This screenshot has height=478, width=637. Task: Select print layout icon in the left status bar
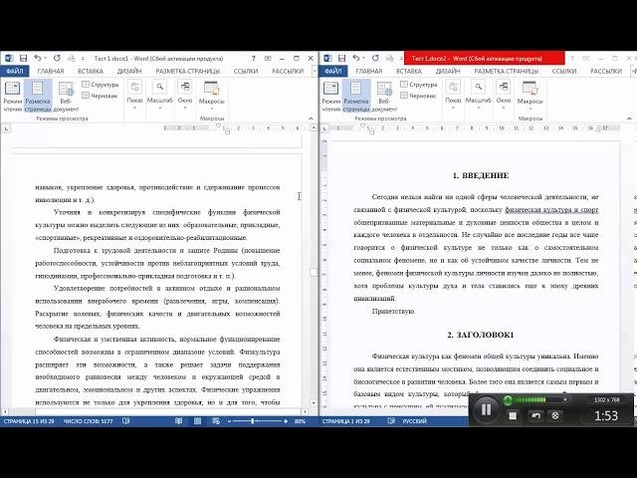tap(197, 421)
